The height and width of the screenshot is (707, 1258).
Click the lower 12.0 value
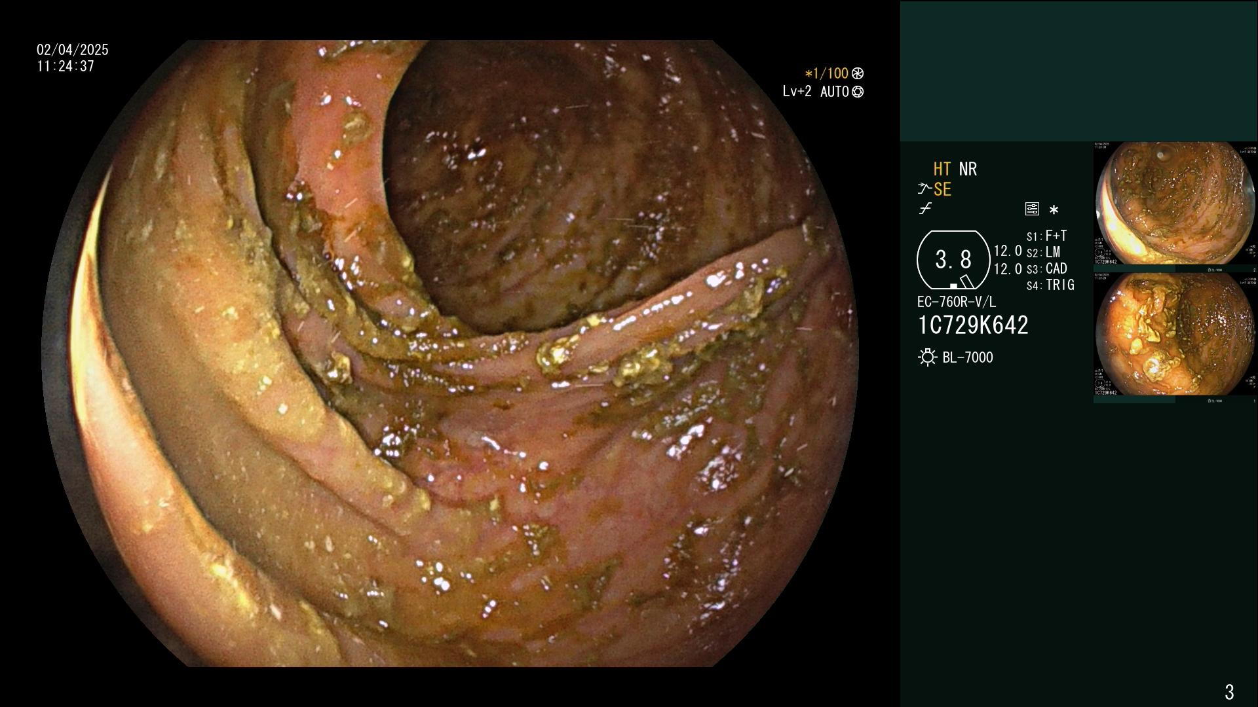pos(1008,269)
